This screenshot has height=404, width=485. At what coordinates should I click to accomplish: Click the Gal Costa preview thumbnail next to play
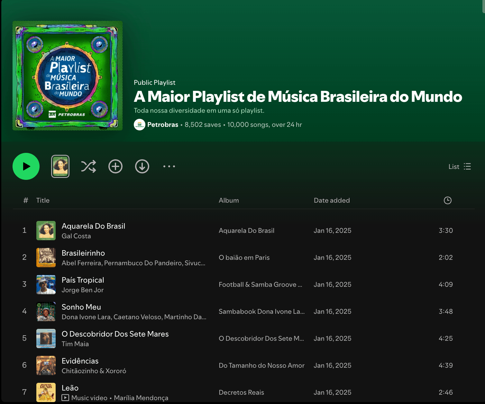pos(60,166)
